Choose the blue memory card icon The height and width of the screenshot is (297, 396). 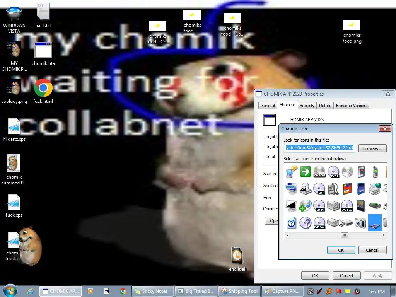(361, 188)
